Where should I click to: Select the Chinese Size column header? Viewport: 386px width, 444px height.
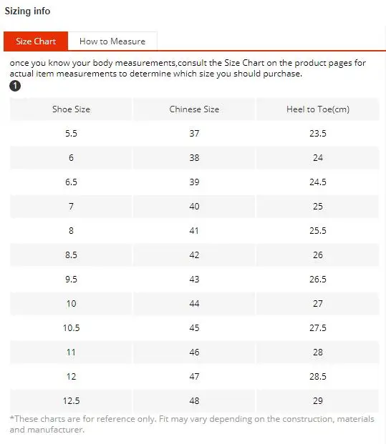pos(194,109)
